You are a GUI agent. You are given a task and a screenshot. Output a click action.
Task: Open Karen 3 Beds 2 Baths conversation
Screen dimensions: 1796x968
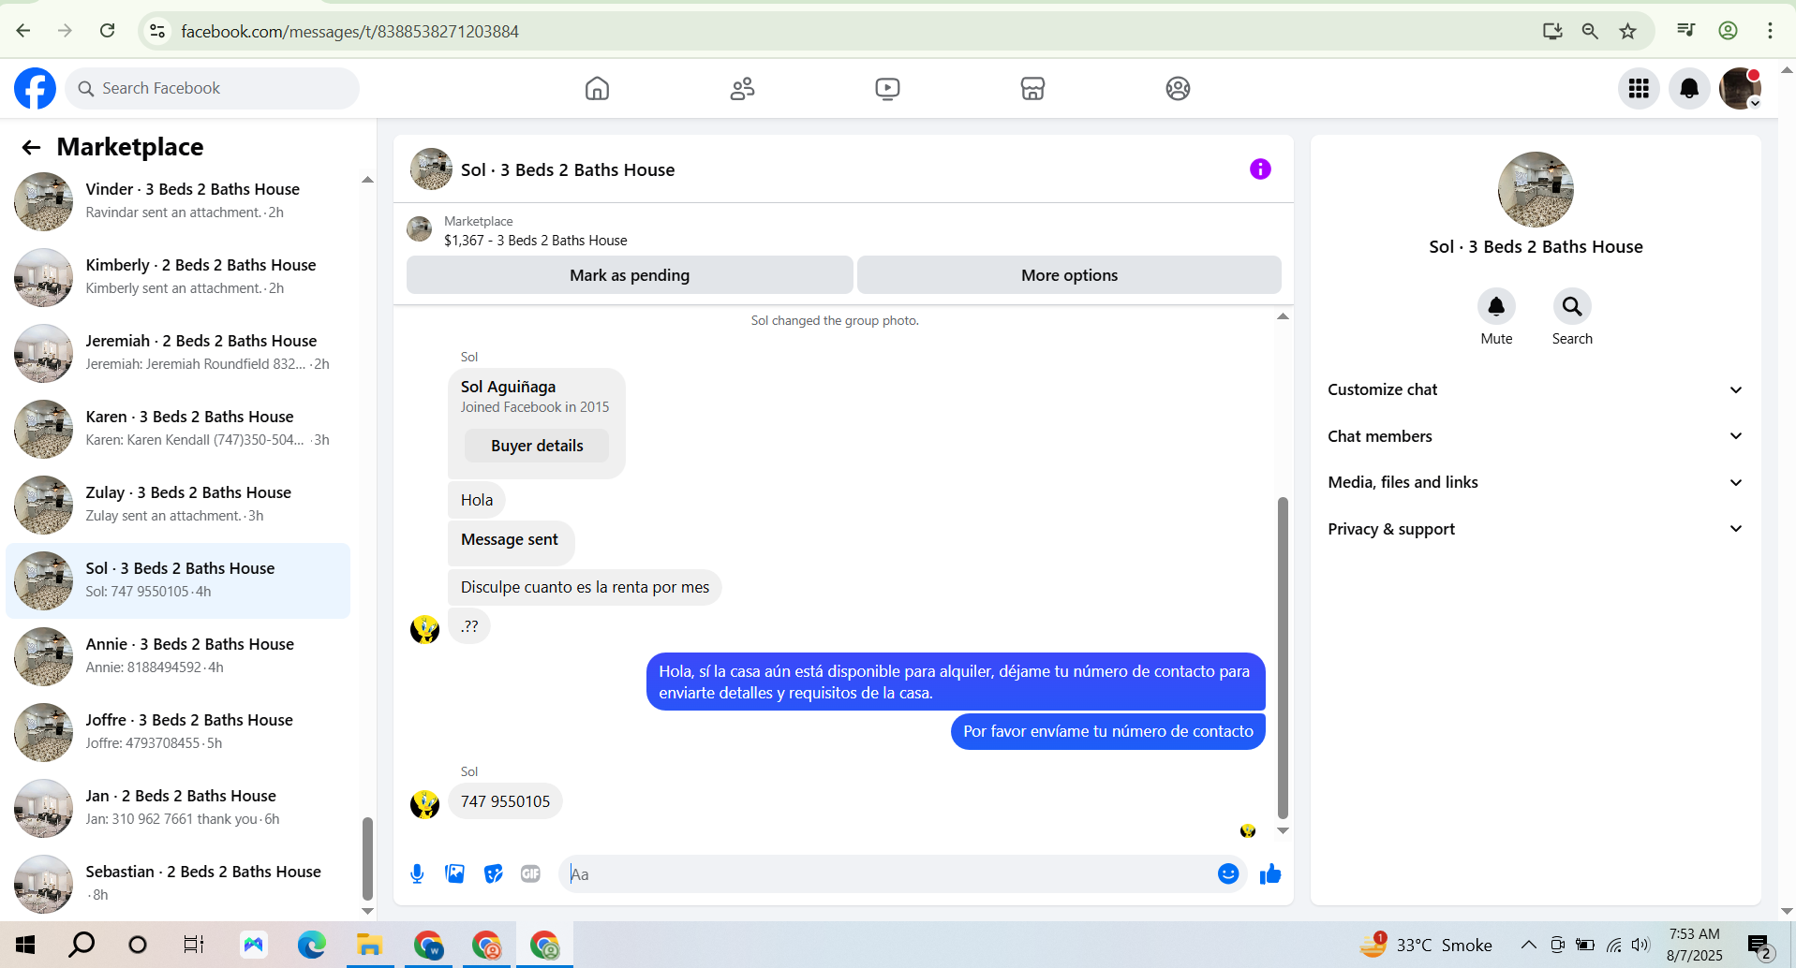click(178, 428)
